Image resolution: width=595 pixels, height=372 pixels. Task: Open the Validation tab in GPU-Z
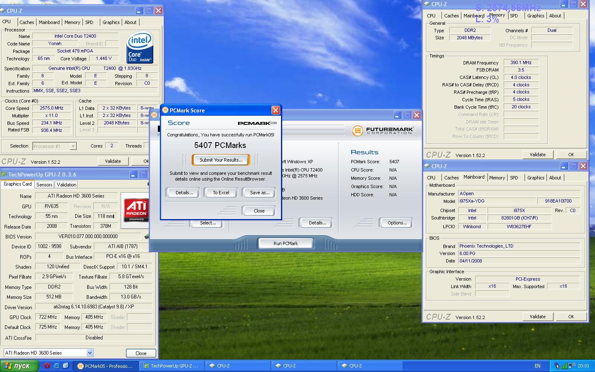[66, 185]
